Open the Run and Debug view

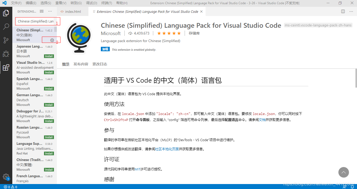pos(6,54)
